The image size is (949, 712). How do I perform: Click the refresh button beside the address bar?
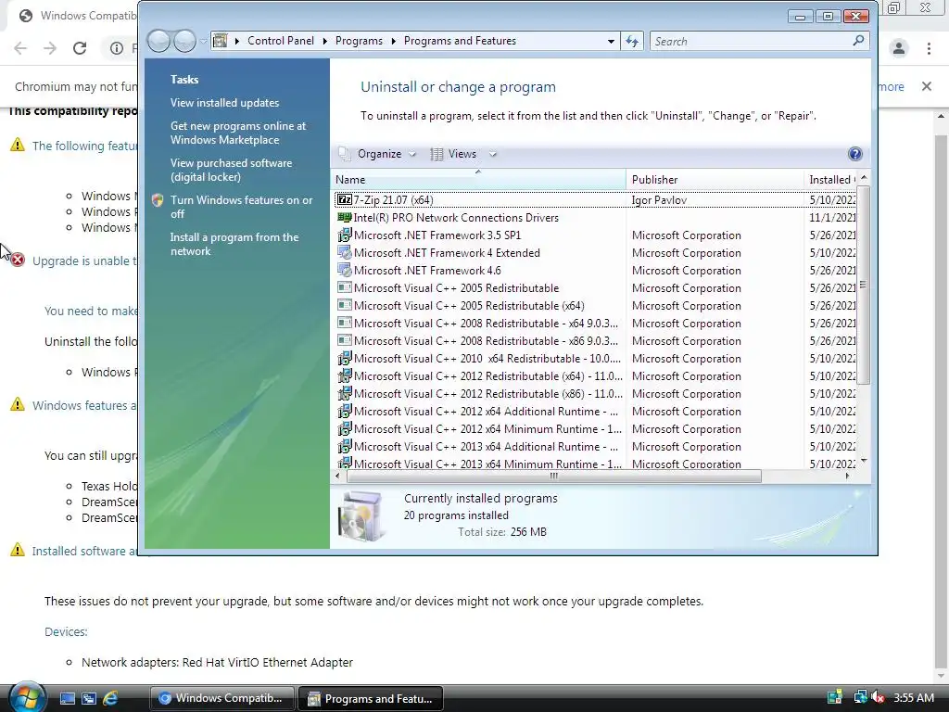(x=632, y=41)
